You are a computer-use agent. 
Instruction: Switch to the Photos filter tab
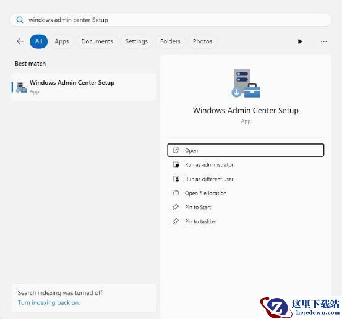click(x=202, y=41)
